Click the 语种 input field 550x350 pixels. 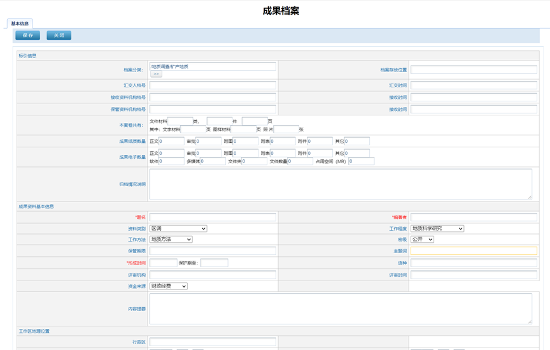point(474,263)
